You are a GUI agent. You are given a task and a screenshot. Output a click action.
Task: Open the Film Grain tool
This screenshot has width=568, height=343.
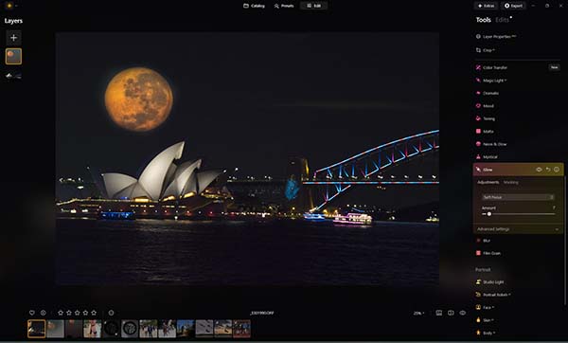click(491, 253)
